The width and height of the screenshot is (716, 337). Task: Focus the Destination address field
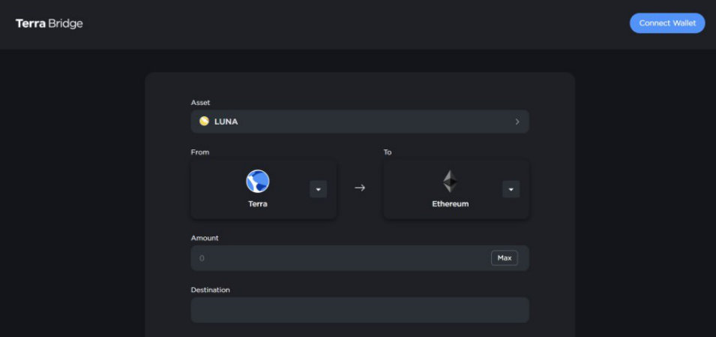click(360, 310)
